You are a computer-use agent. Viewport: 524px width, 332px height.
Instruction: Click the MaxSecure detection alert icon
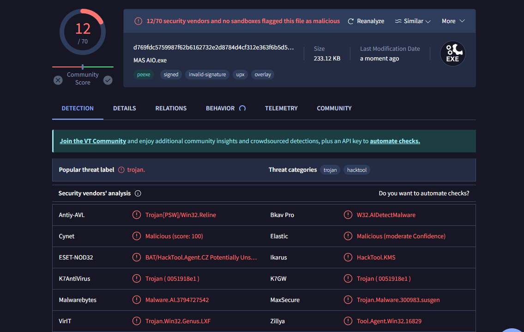click(348, 300)
